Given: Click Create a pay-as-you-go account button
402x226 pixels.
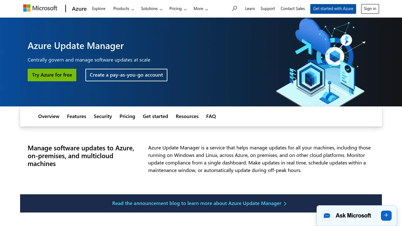Looking at the screenshot, I should coord(126,75).
